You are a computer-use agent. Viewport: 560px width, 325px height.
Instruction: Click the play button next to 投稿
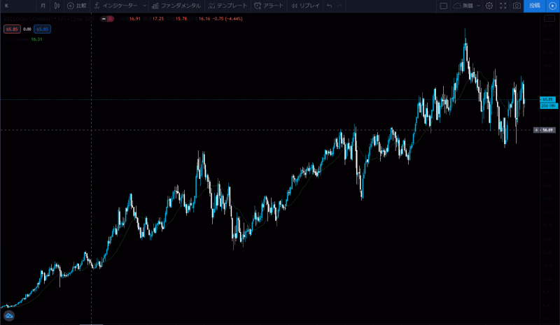coord(552,6)
